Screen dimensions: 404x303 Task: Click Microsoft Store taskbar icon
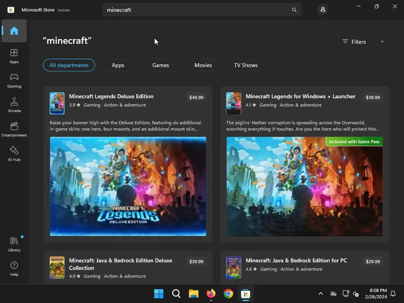[245, 294]
